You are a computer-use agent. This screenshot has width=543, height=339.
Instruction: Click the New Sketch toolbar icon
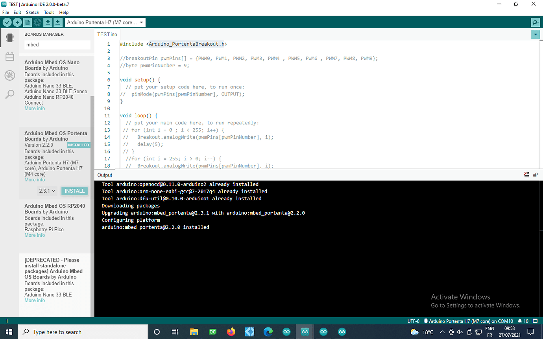27,22
